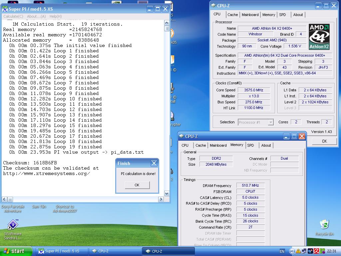Viewport: 341px width, 256px height.
Task: Click Super PI horizontal scrollbar right arrow
Action: tap(161, 199)
